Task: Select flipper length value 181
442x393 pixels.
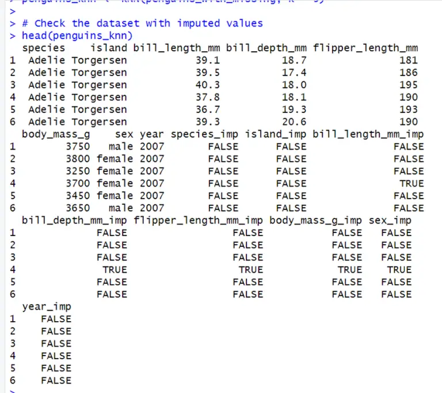Action: [409, 60]
